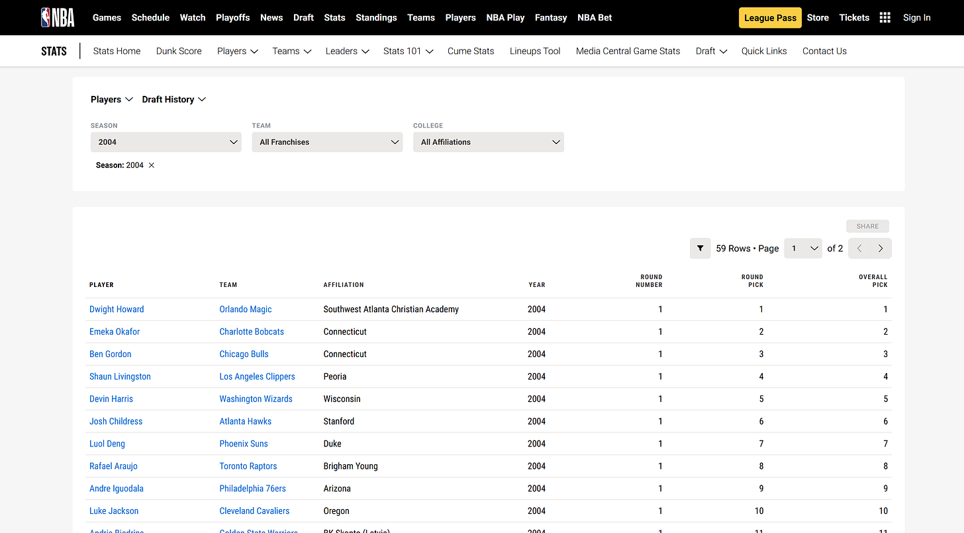964x533 pixels.
Task: Open the Chicago Bulls team link
Action: (x=244, y=354)
